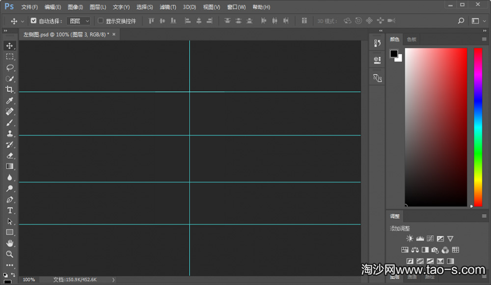Screen dimensions: 491x285
Task: Select the Horizontal Type tool
Action: pos(10,210)
